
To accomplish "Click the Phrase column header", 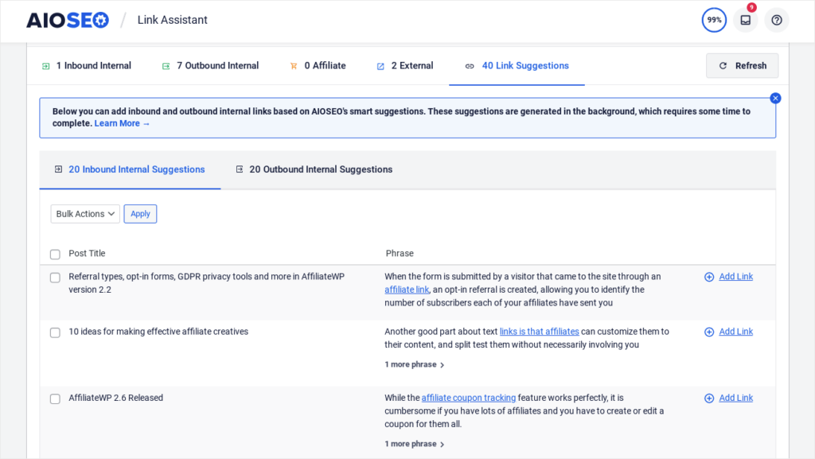I will coord(400,254).
